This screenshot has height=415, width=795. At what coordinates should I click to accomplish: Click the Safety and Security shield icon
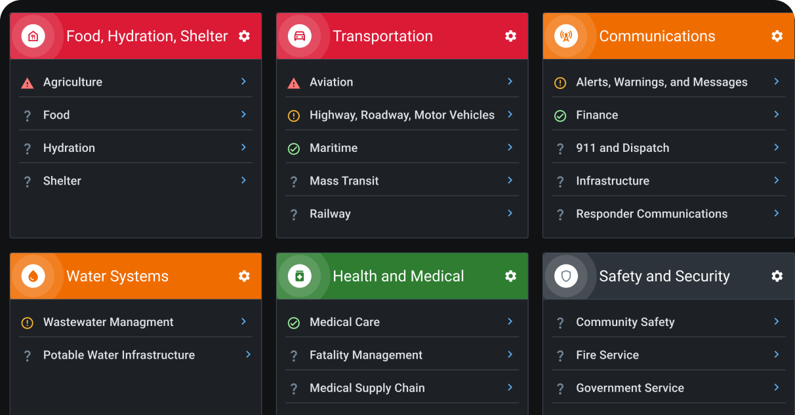coord(566,276)
